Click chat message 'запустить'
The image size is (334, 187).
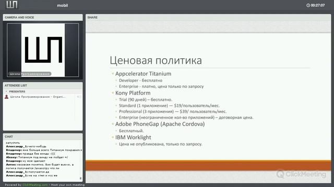13,143
